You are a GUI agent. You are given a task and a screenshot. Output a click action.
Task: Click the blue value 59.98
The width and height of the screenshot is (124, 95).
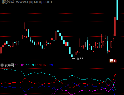(x=53, y=65)
